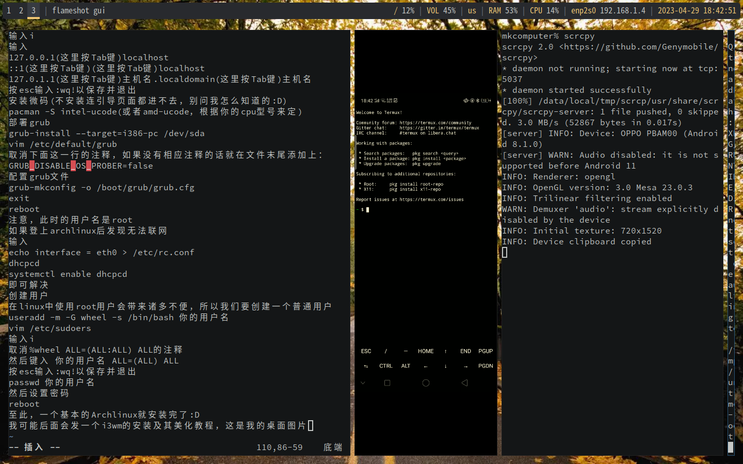Viewport: 743px width, 464px height.
Task: Click 'INFO: Renderer: opengl' line
Action: (559, 177)
